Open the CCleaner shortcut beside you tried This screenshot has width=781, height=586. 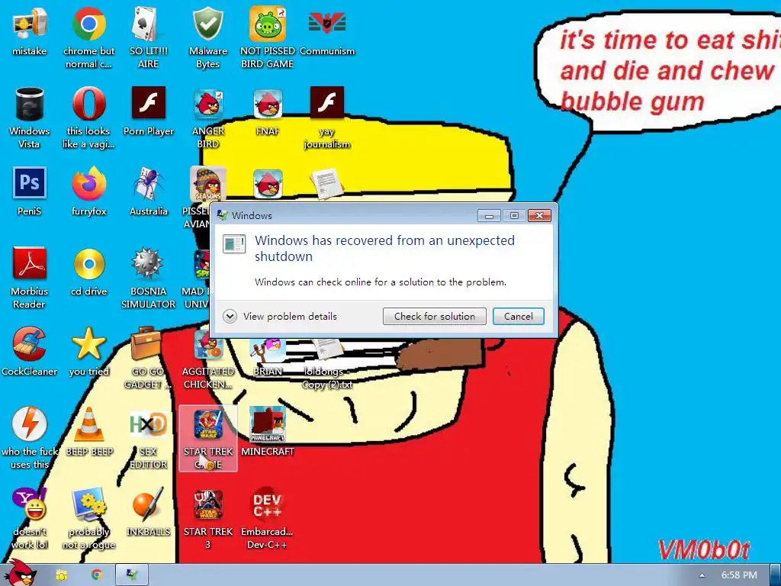[30, 351]
